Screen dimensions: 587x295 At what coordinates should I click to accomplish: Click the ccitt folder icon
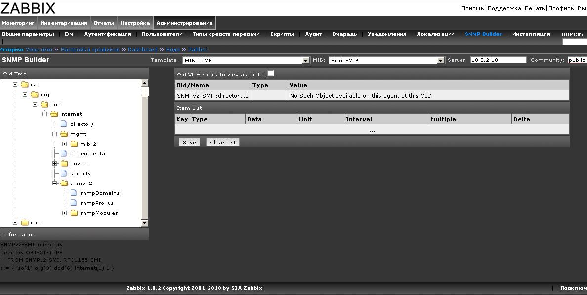[25, 223]
